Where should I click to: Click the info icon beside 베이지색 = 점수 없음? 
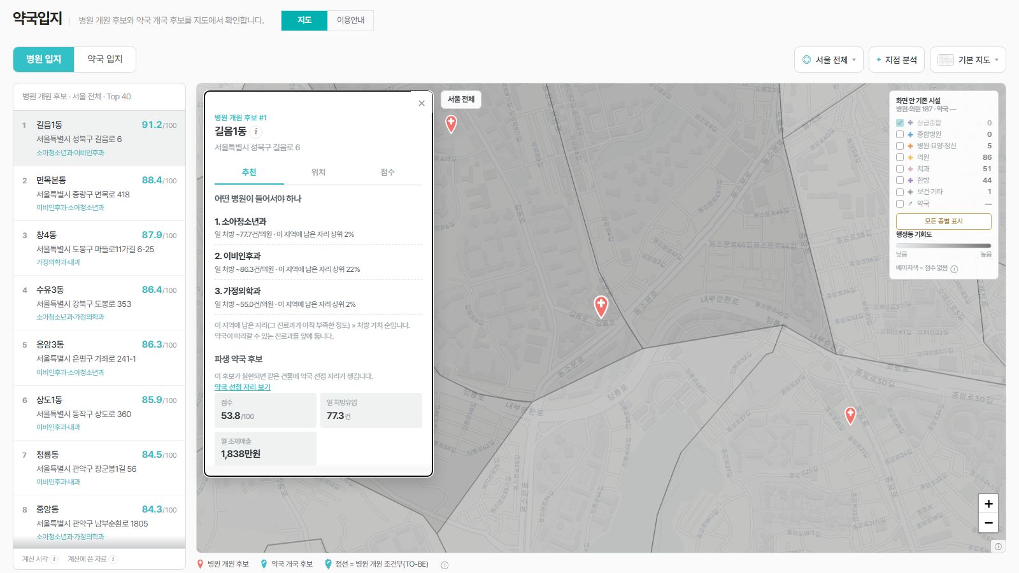point(954,269)
